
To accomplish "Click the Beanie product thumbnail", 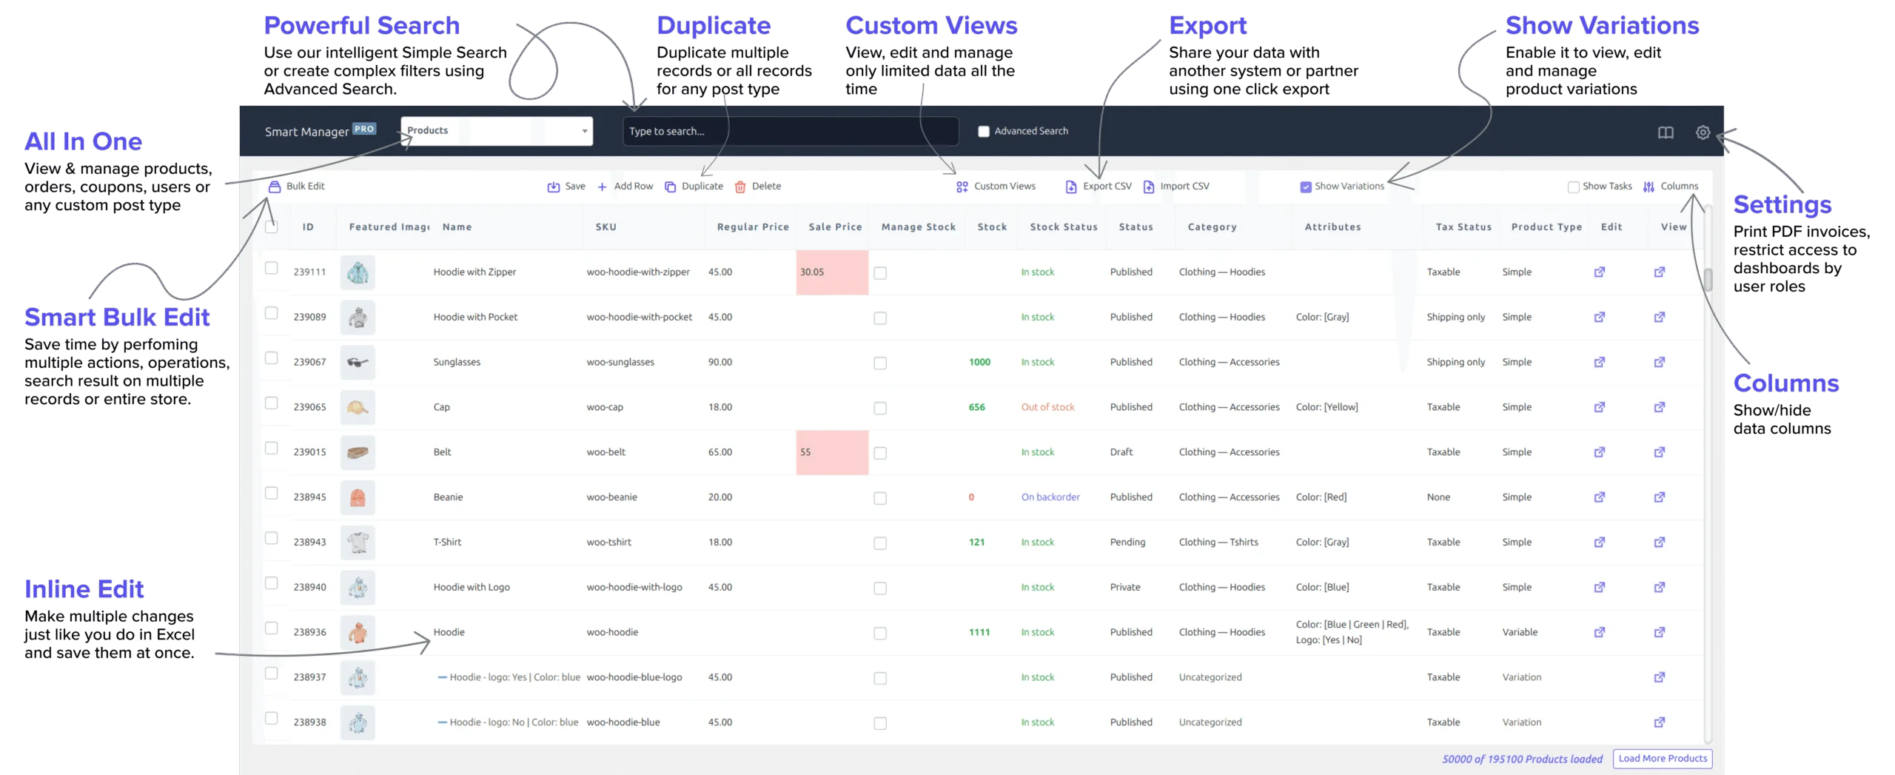I will coord(358,497).
